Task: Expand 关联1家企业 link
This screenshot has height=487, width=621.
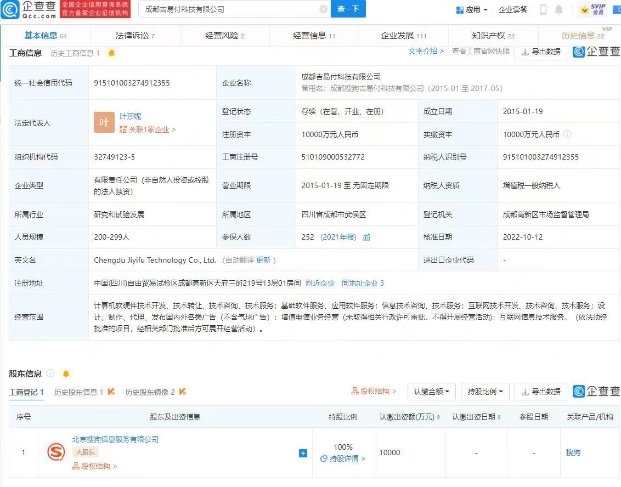Action: [148, 129]
